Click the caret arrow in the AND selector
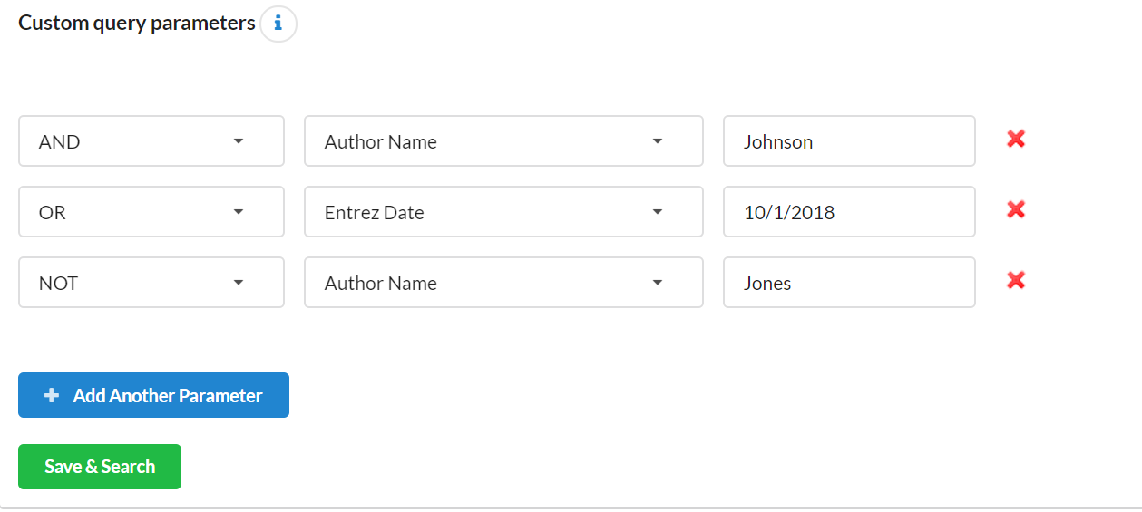 pyautogui.click(x=239, y=141)
